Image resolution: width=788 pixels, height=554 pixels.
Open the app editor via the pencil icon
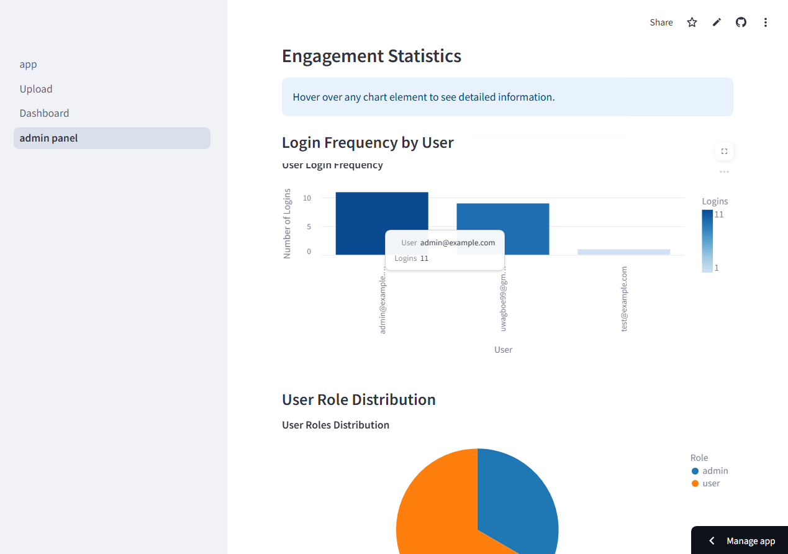(717, 22)
